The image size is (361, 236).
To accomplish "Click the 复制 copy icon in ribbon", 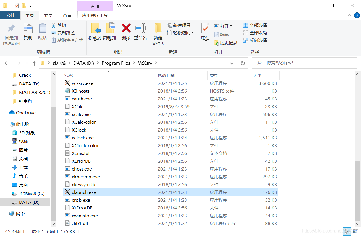I will point(28,28).
